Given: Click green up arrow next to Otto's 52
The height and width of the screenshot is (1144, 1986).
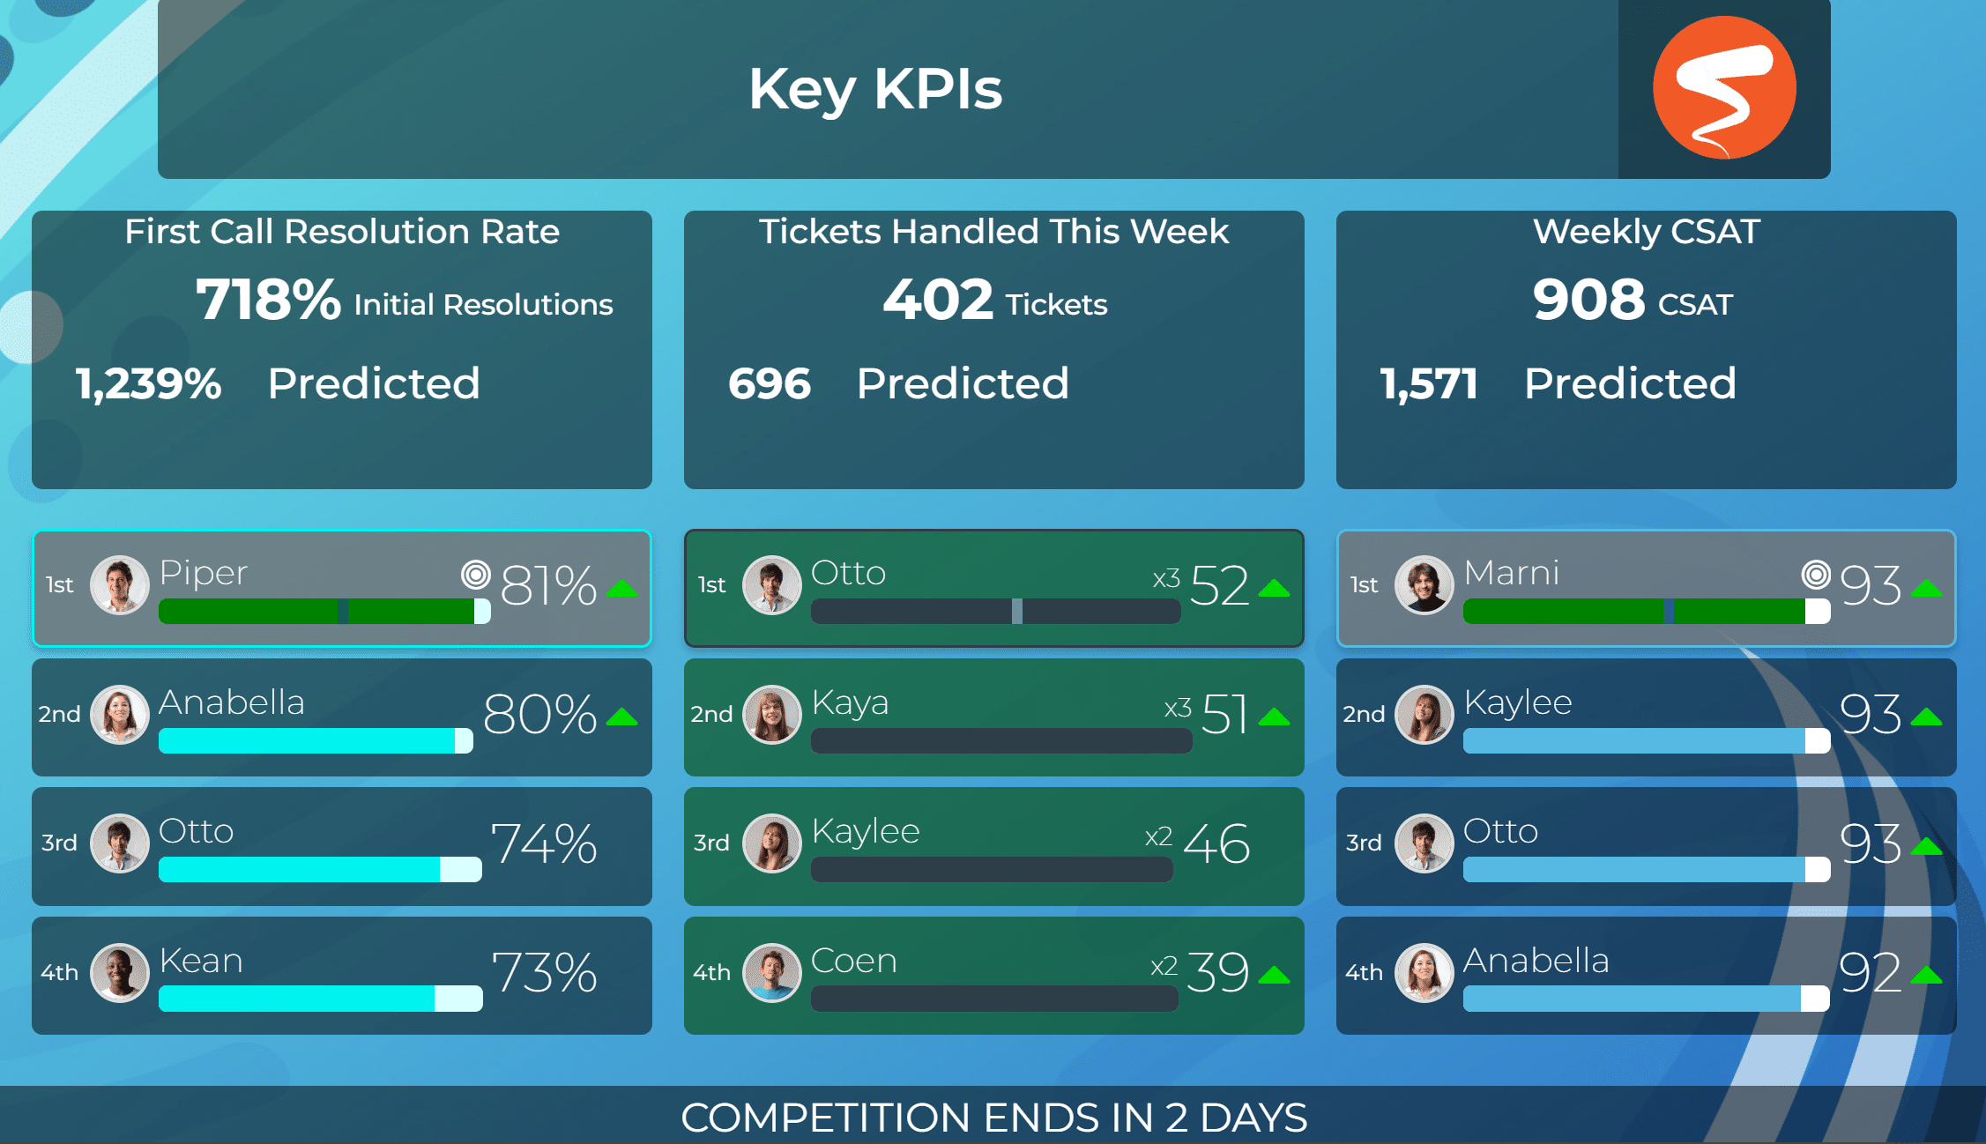Looking at the screenshot, I should tap(1274, 588).
